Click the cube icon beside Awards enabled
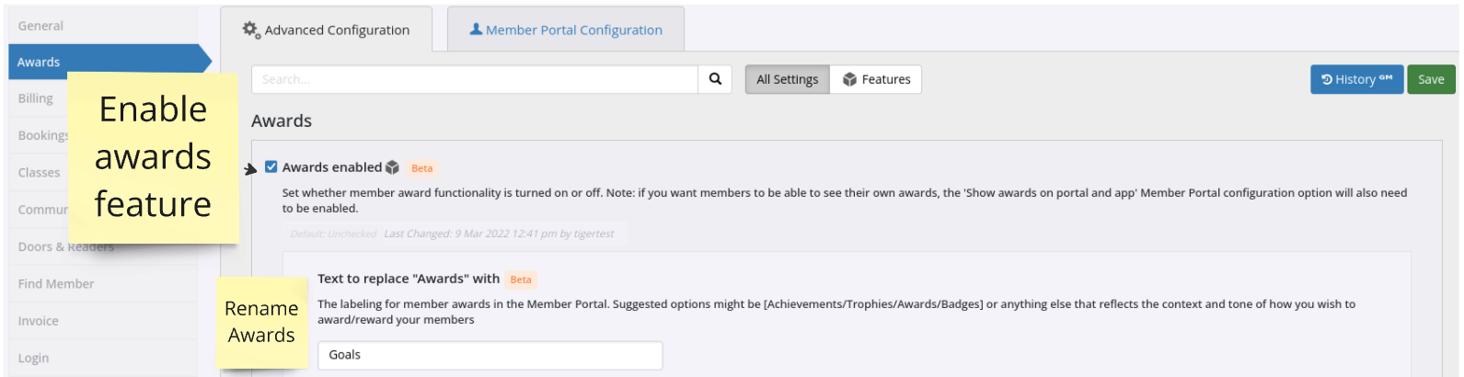 [x=393, y=167]
